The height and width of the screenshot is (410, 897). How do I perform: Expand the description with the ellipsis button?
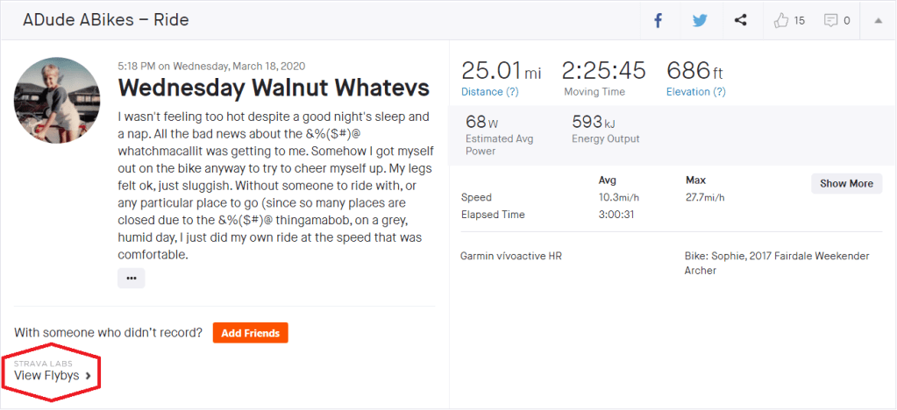pyautogui.click(x=132, y=278)
